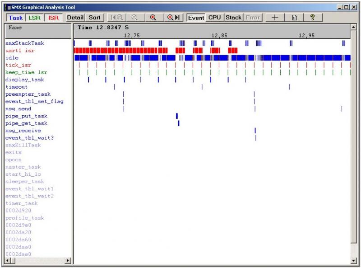
Task: Select 0002d9e0 in the name list
Action: (18, 225)
